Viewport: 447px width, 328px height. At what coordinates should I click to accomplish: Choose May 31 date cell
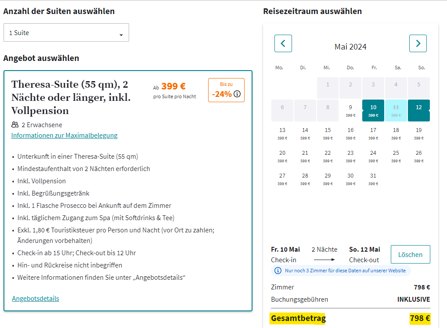pyautogui.click(x=373, y=179)
